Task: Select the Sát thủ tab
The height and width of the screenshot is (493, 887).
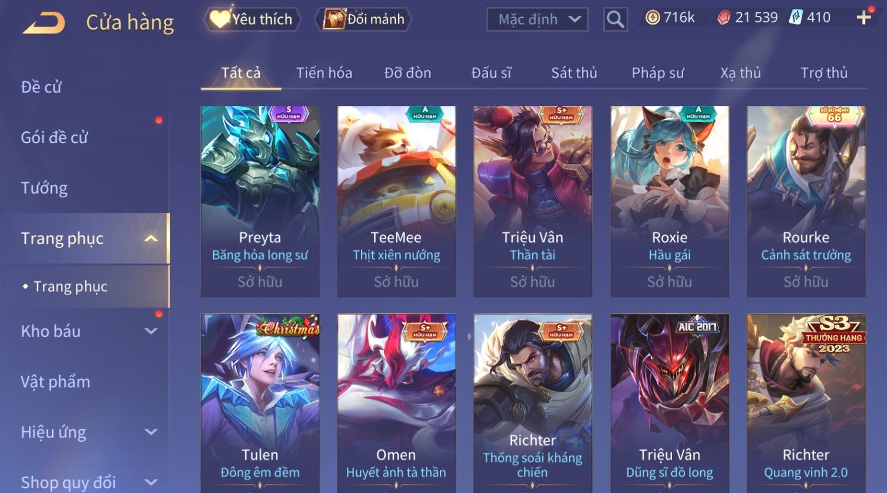Action: click(x=574, y=73)
